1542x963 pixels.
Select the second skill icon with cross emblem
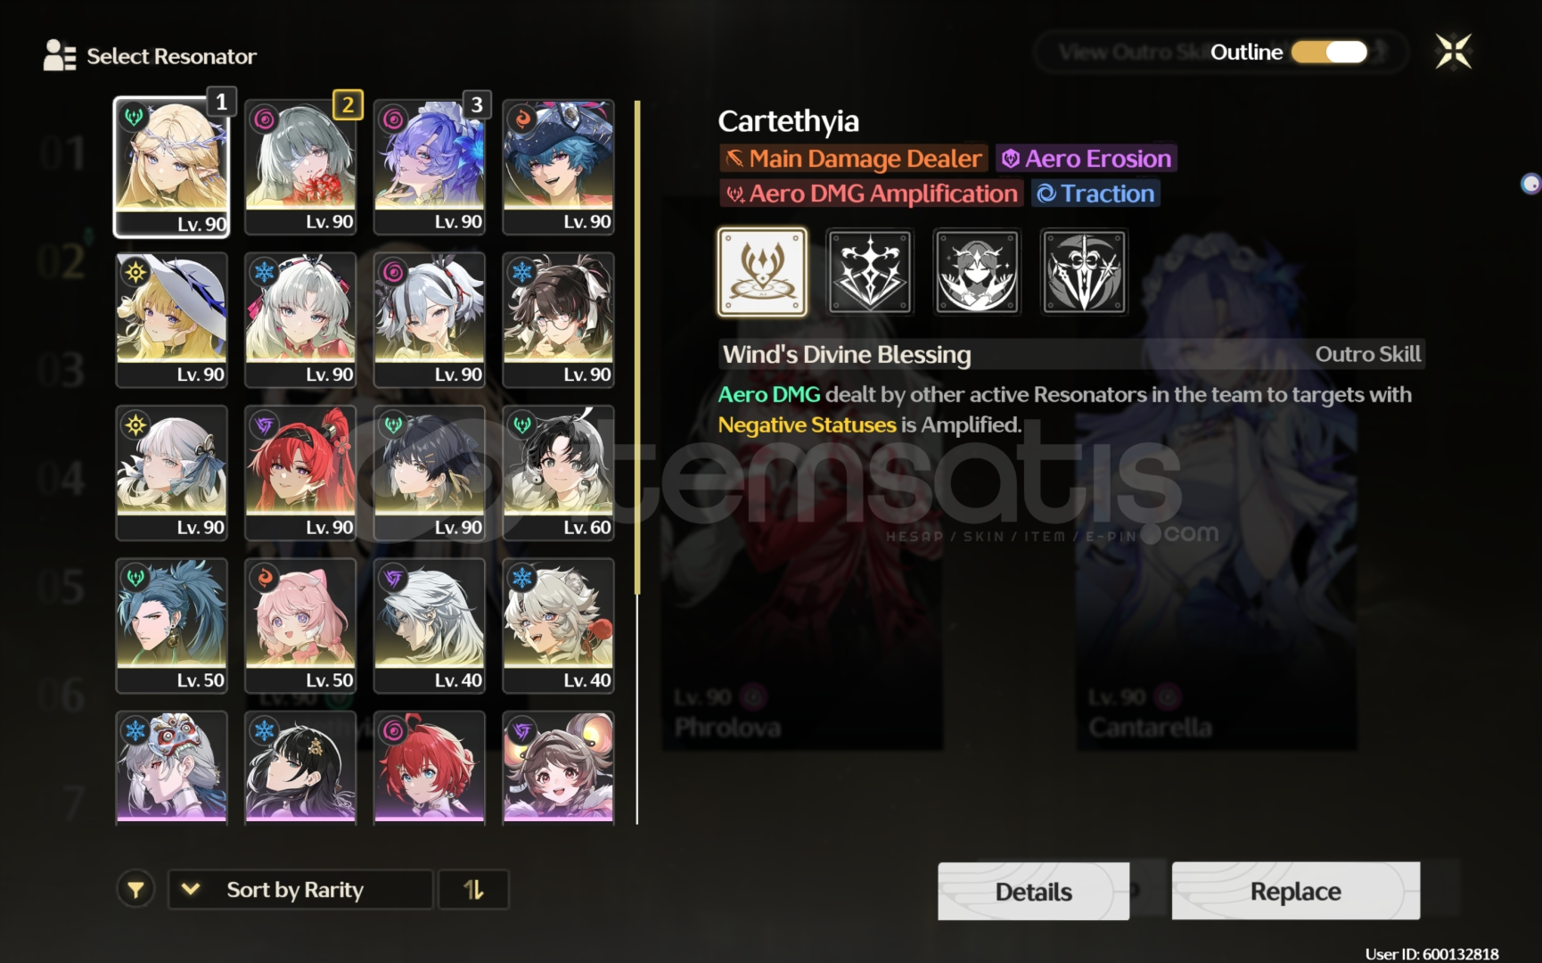click(x=870, y=272)
